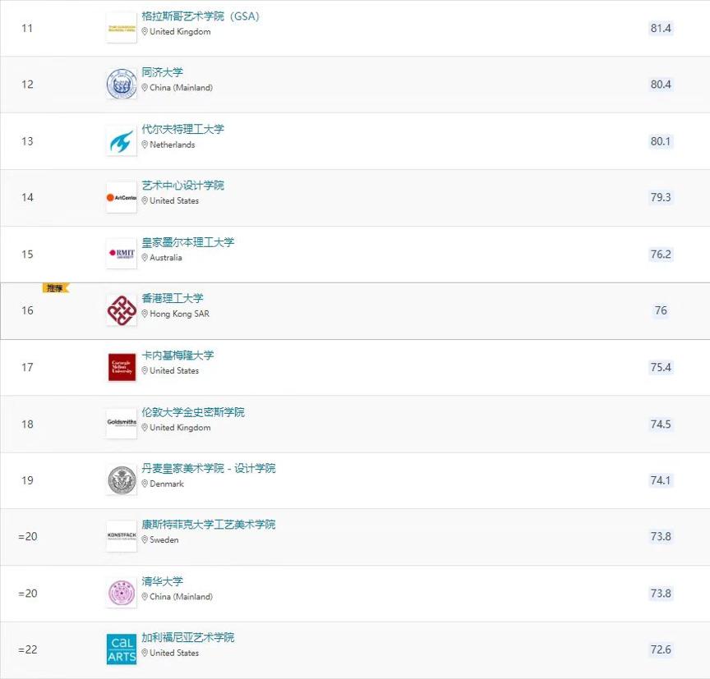The width and height of the screenshot is (710, 679).
Task: Open the 卡内基梅隆大学 link
Action: point(177,356)
